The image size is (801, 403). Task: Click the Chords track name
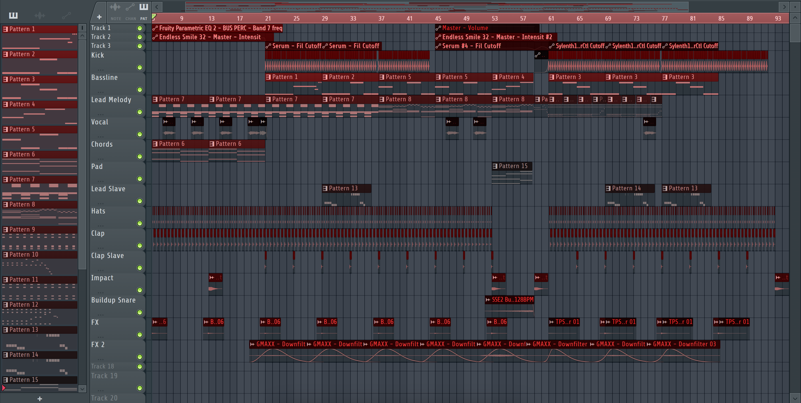point(102,144)
